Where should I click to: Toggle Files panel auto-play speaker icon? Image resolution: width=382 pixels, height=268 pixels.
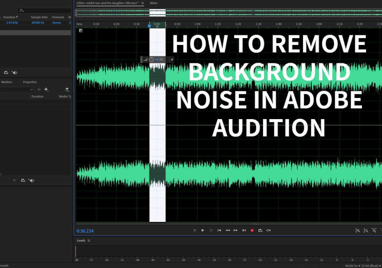pyautogui.click(x=14, y=72)
